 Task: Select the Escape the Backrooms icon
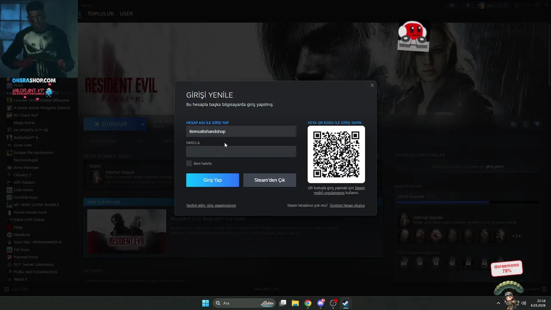tap(9, 152)
